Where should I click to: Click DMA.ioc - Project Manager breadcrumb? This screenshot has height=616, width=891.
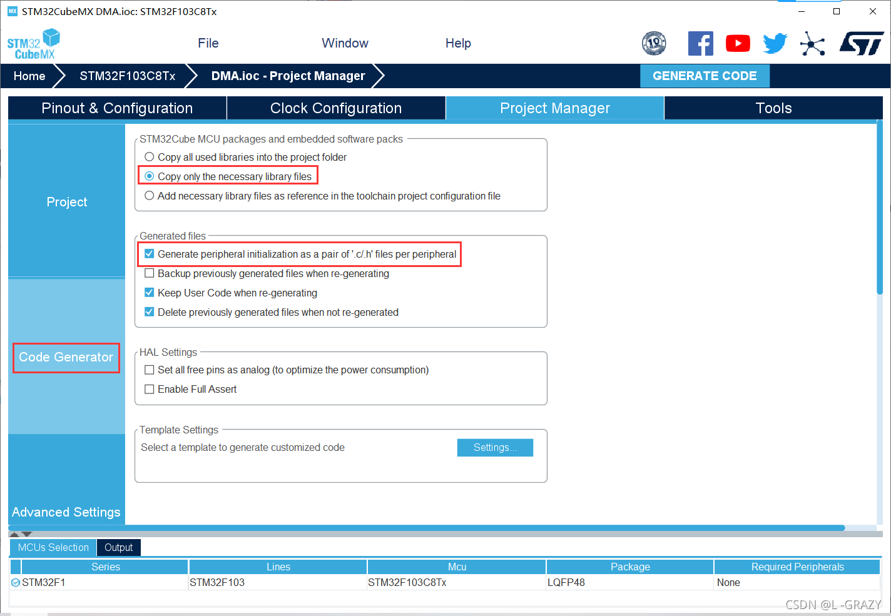pyautogui.click(x=288, y=76)
